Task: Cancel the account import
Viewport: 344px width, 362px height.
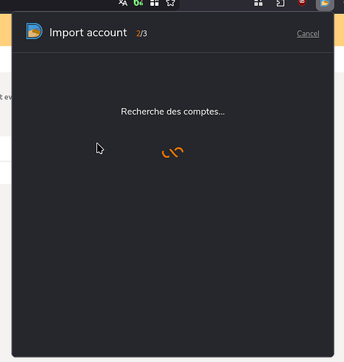Action: [x=308, y=33]
